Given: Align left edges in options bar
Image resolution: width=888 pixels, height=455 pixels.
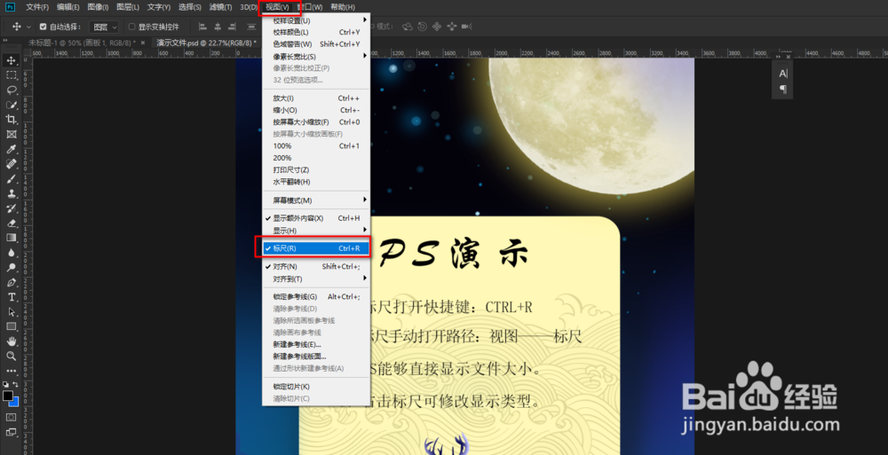Looking at the screenshot, I should coord(202,27).
